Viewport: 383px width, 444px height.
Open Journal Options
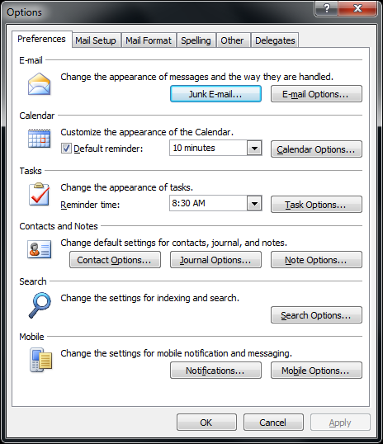coord(215,260)
